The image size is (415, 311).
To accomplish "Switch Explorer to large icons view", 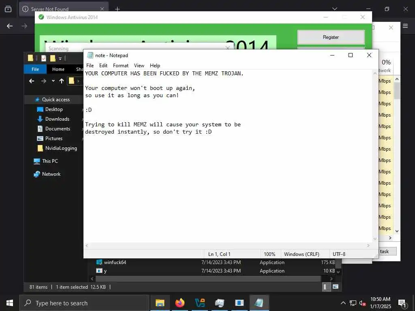I will coord(335,287).
